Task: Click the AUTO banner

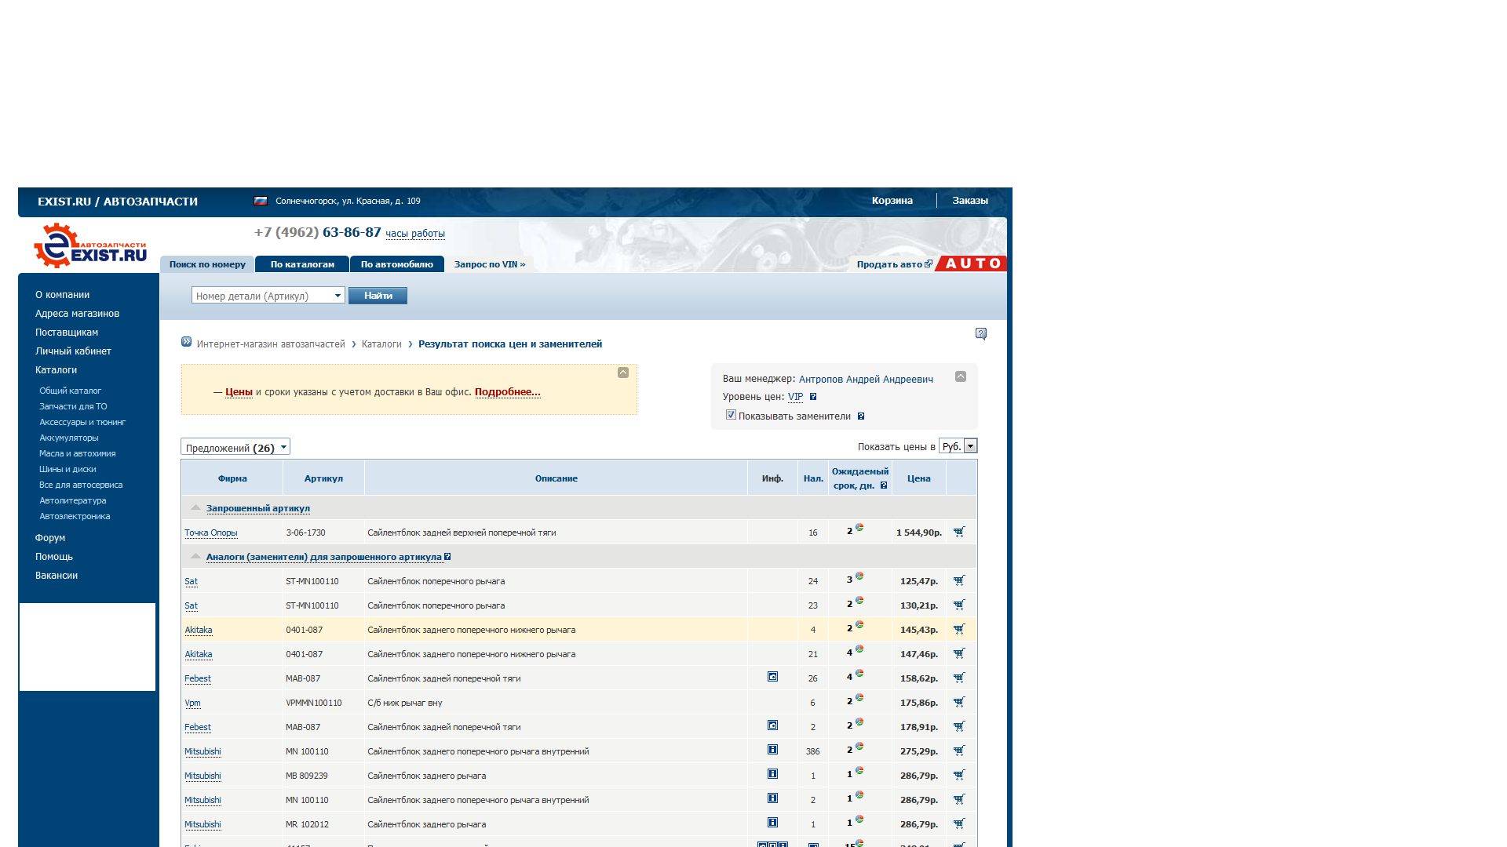Action: pos(972,264)
